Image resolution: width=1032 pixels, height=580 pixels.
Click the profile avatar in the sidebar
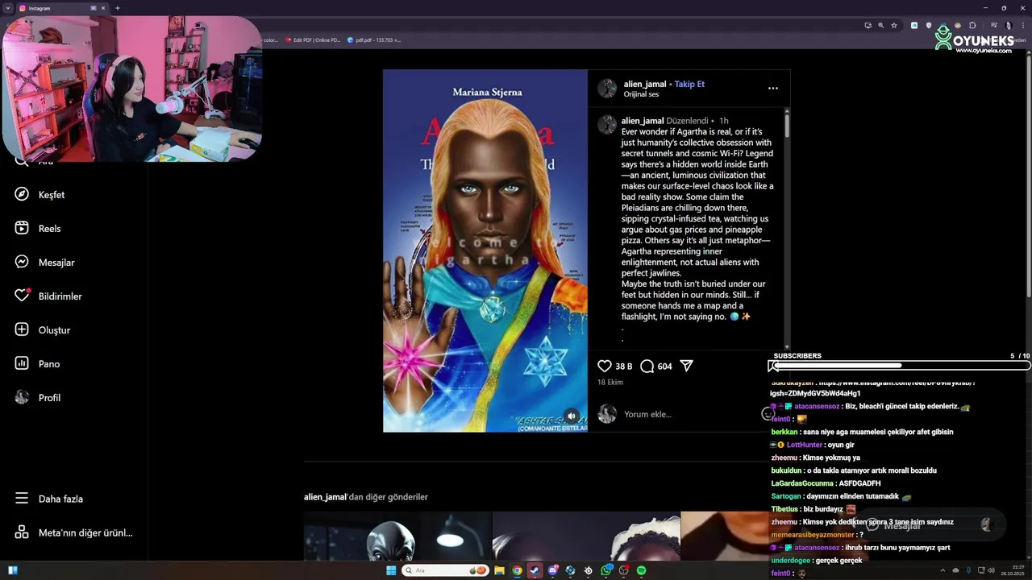(x=22, y=397)
